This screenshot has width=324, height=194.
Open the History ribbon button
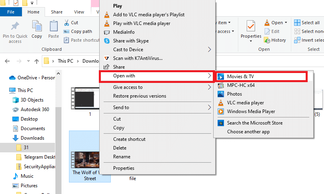coord(275,40)
